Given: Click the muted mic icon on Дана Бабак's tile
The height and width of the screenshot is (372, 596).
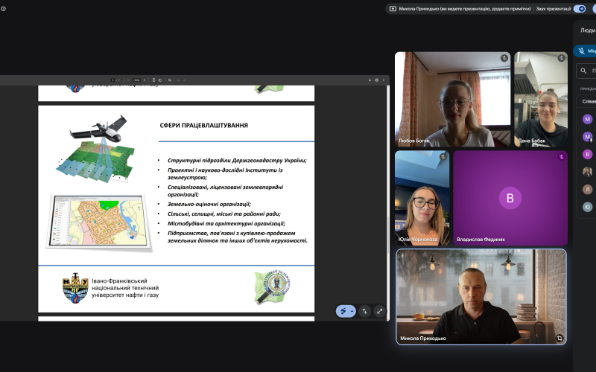Looking at the screenshot, I should tap(561, 58).
